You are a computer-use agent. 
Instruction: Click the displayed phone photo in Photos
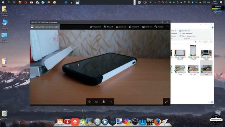[100, 67]
